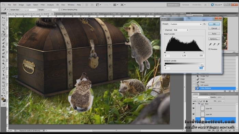Open Levels Options... button

click(214, 39)
